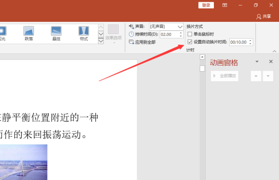Close the 动画窗格 animation pane
Image resolution: width=279 pixels, height=180 pixels.
click(271, 61)
